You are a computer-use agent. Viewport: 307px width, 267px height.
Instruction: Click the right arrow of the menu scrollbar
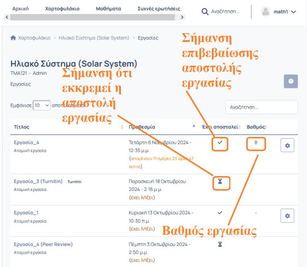[x=182, y=17]
